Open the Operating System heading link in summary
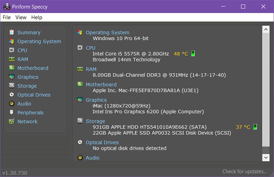274x177 pixels. (x=107, y=33)
